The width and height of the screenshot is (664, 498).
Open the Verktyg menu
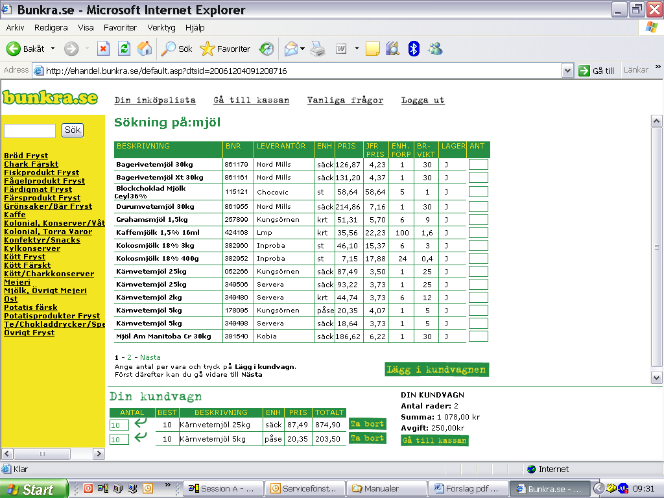(x=161, y=27)
